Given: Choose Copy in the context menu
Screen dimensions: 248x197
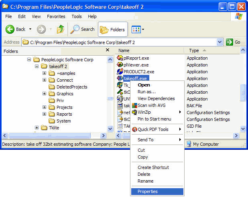Looking at the screenshot, I should tap(157, 157).
